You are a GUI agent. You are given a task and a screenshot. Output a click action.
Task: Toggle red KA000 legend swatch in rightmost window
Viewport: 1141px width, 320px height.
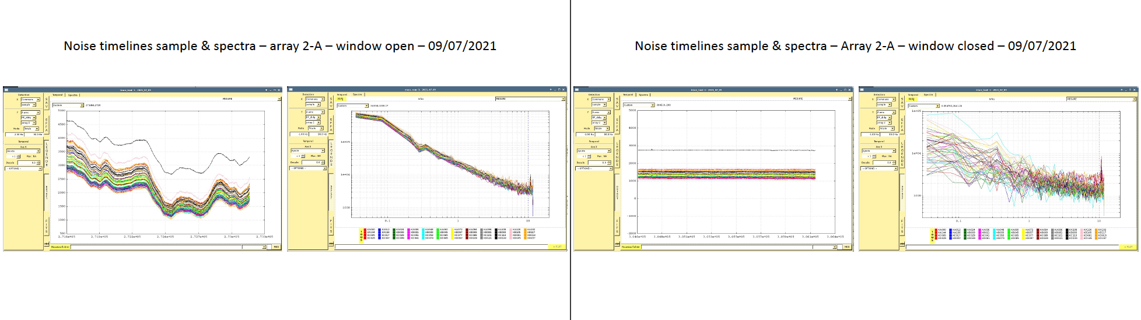936,230
